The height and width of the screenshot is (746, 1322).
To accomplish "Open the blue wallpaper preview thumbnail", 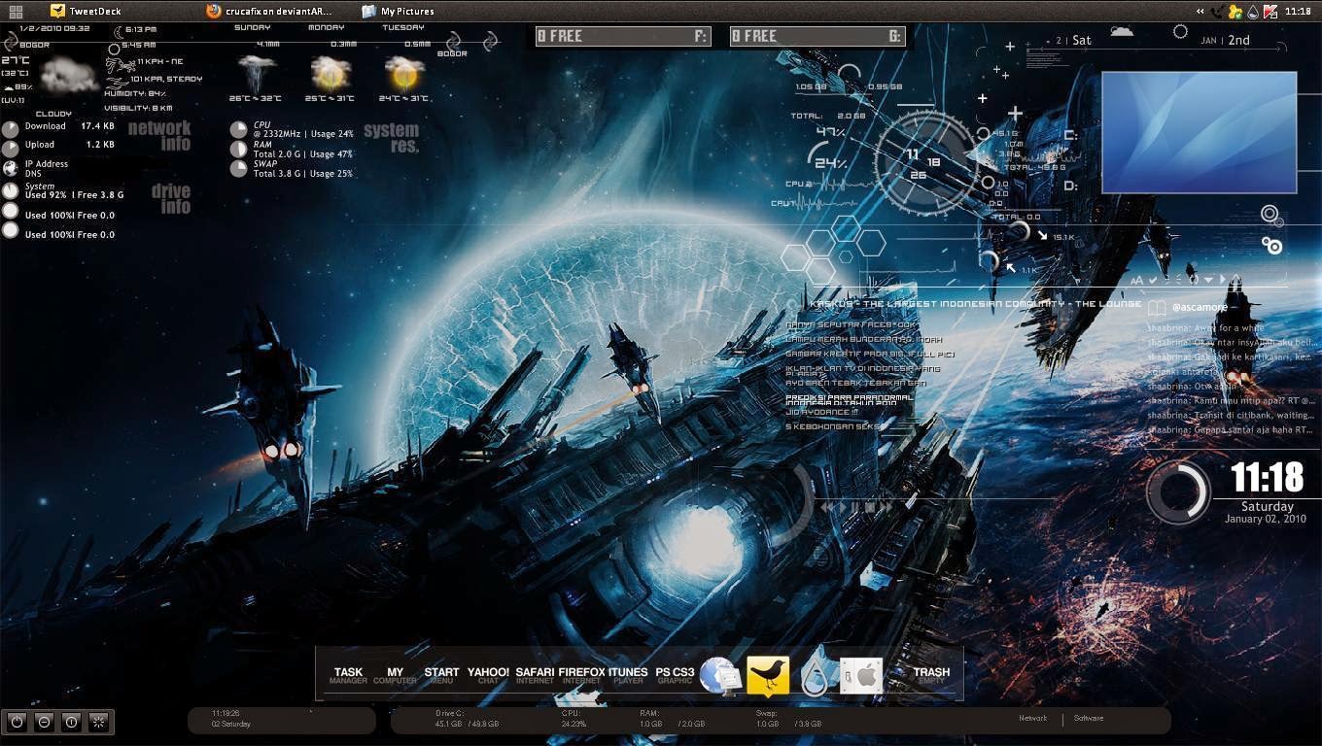I will pos(1200,132).
